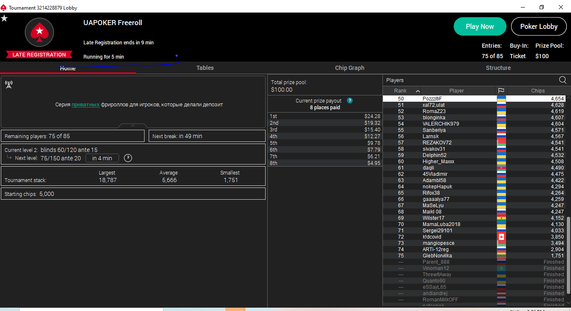The height and width of the screenshot is (311, 571).
Task: Open the Poker Lobby button
Action: 539,26
